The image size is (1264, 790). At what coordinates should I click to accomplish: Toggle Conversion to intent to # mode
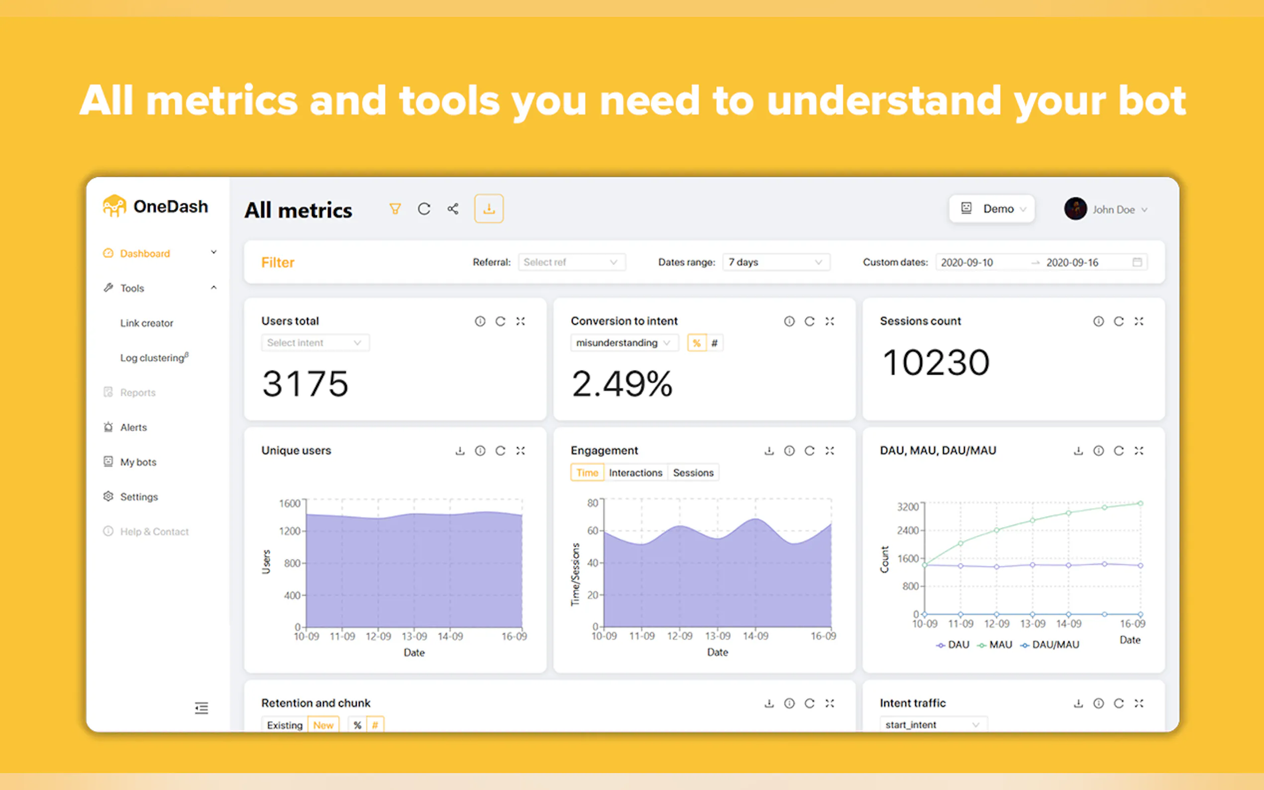[x=714, y=343]
